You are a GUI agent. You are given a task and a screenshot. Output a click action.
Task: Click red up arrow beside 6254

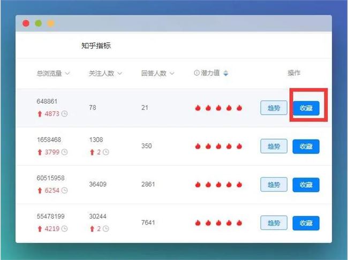(x=40, y=190)
